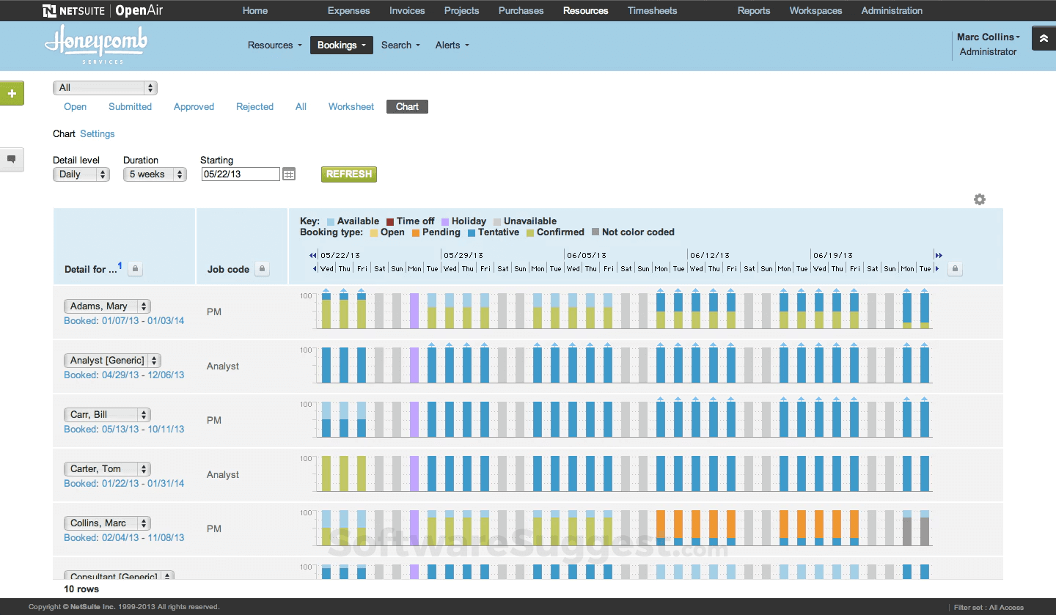Click the Starting date input field
Screen dimensions: 1056x615
(240, 174)
